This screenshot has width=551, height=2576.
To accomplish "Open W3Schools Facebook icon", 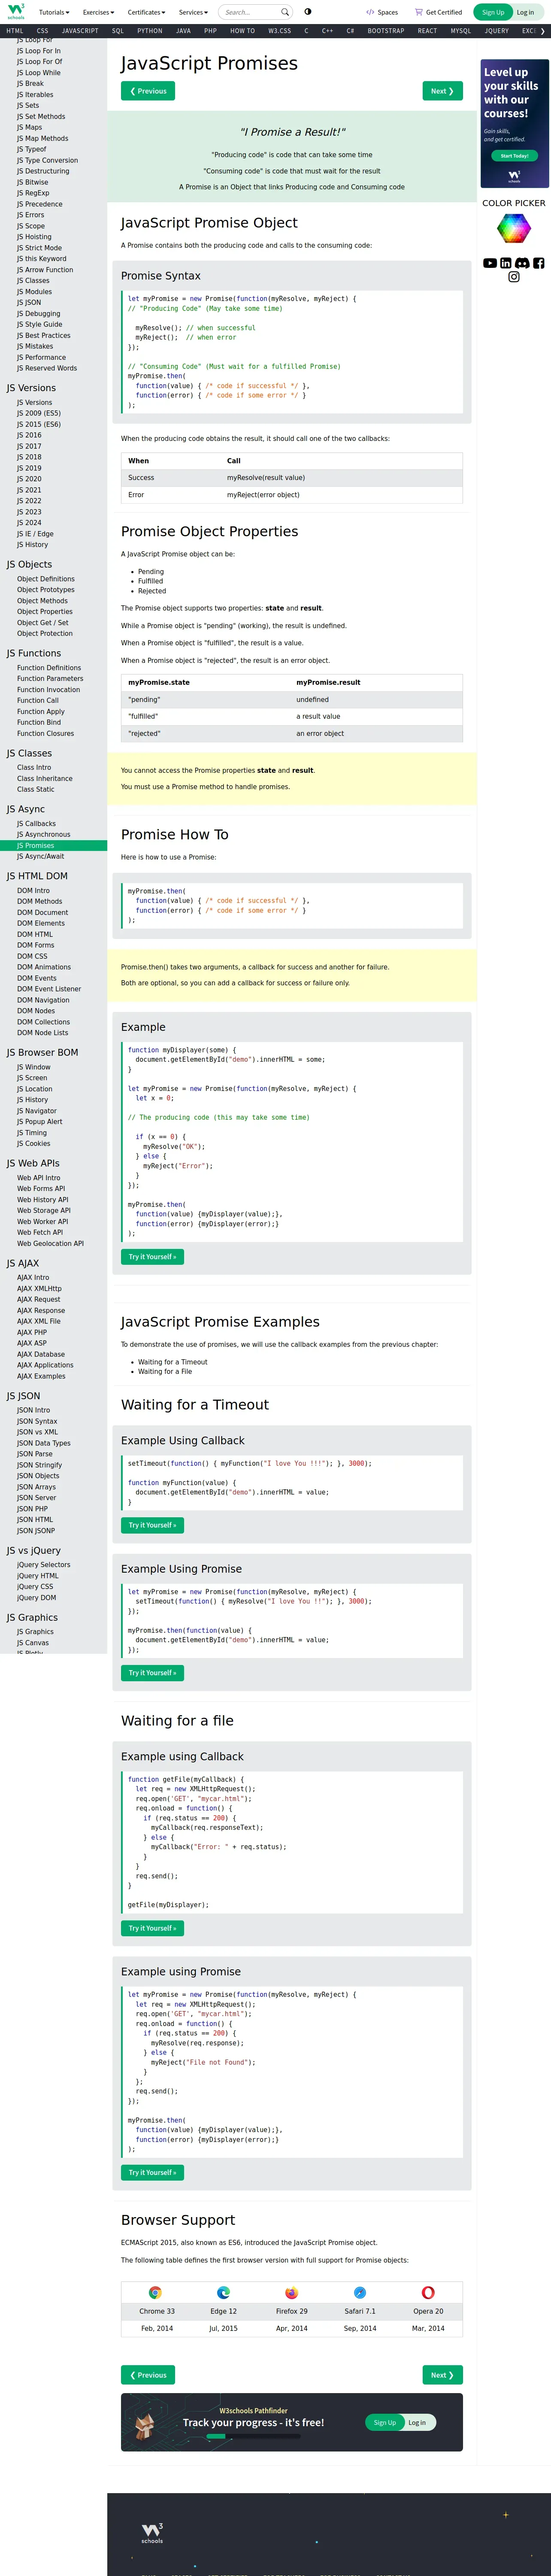I will pyautogui.click(x=538, y=263).
